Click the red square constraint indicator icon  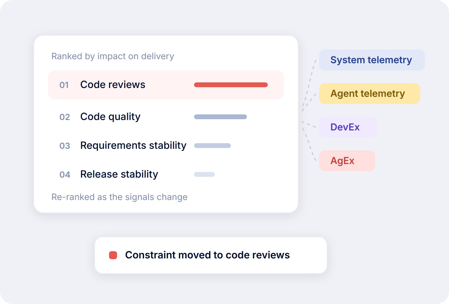[x=113, y=255]
